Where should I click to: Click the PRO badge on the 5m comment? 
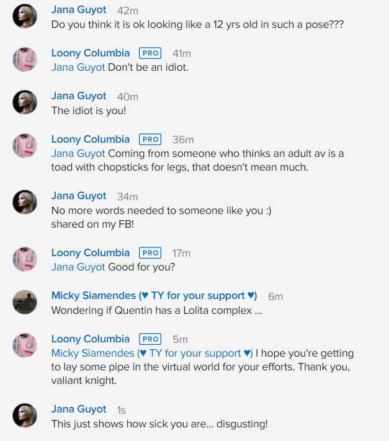point(150,339)
